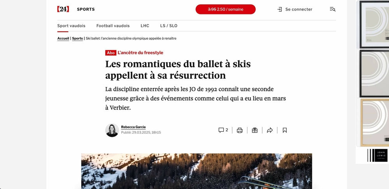Print the article via printer icon
Viewport: 389px width, 189px height.
click(240, 130)
